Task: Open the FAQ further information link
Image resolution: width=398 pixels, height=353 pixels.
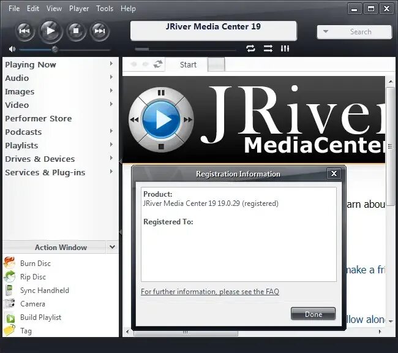Action: [210, 291]
